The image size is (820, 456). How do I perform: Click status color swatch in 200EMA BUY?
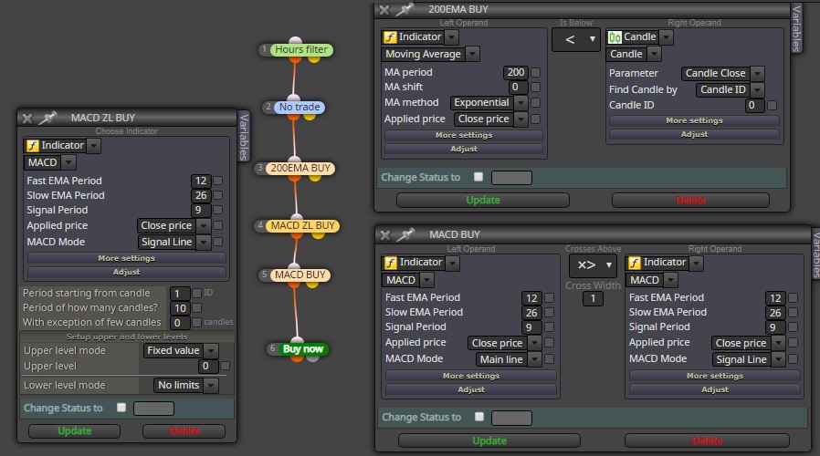pyautogui.click(x=511, y=178)
